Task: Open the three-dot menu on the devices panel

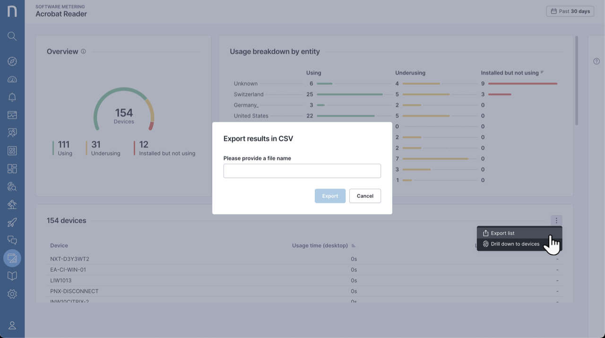Action: [556, 220]
